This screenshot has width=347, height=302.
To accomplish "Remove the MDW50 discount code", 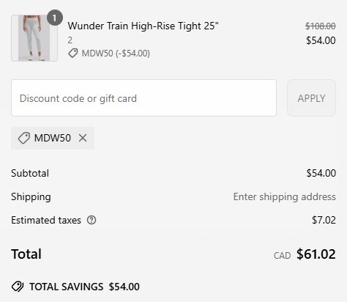I will pos(83,138).
